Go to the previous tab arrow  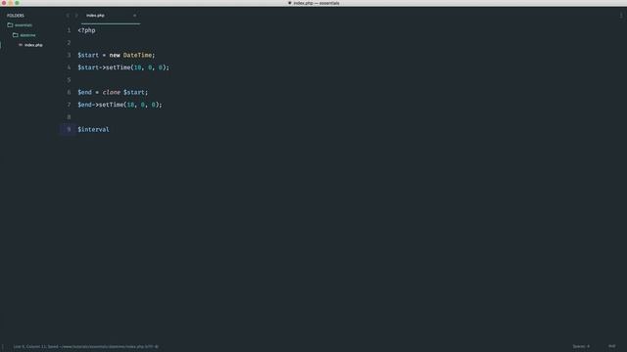pos(68,16)
